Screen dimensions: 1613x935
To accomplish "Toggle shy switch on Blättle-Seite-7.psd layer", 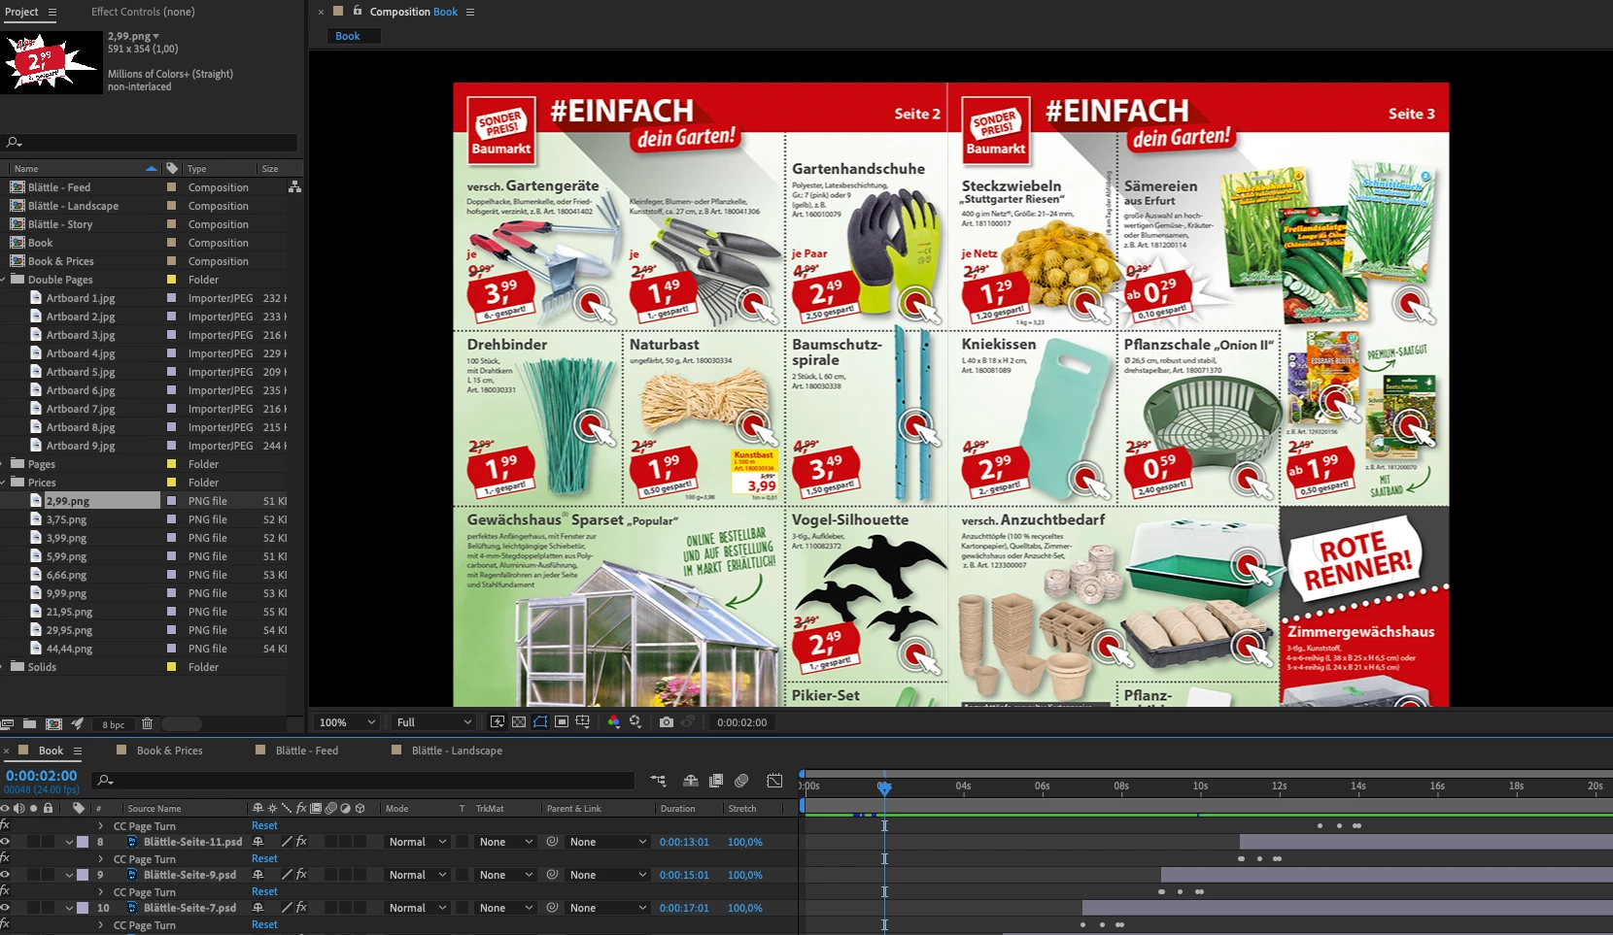I will [x=257, y=908].
